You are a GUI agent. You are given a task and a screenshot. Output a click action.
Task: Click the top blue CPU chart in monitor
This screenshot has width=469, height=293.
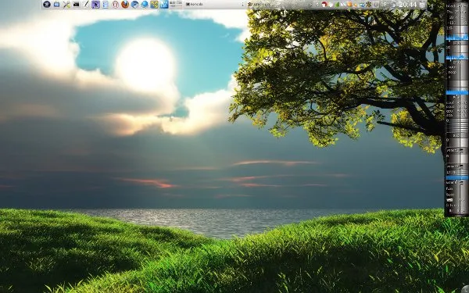(x=456, y=38)
